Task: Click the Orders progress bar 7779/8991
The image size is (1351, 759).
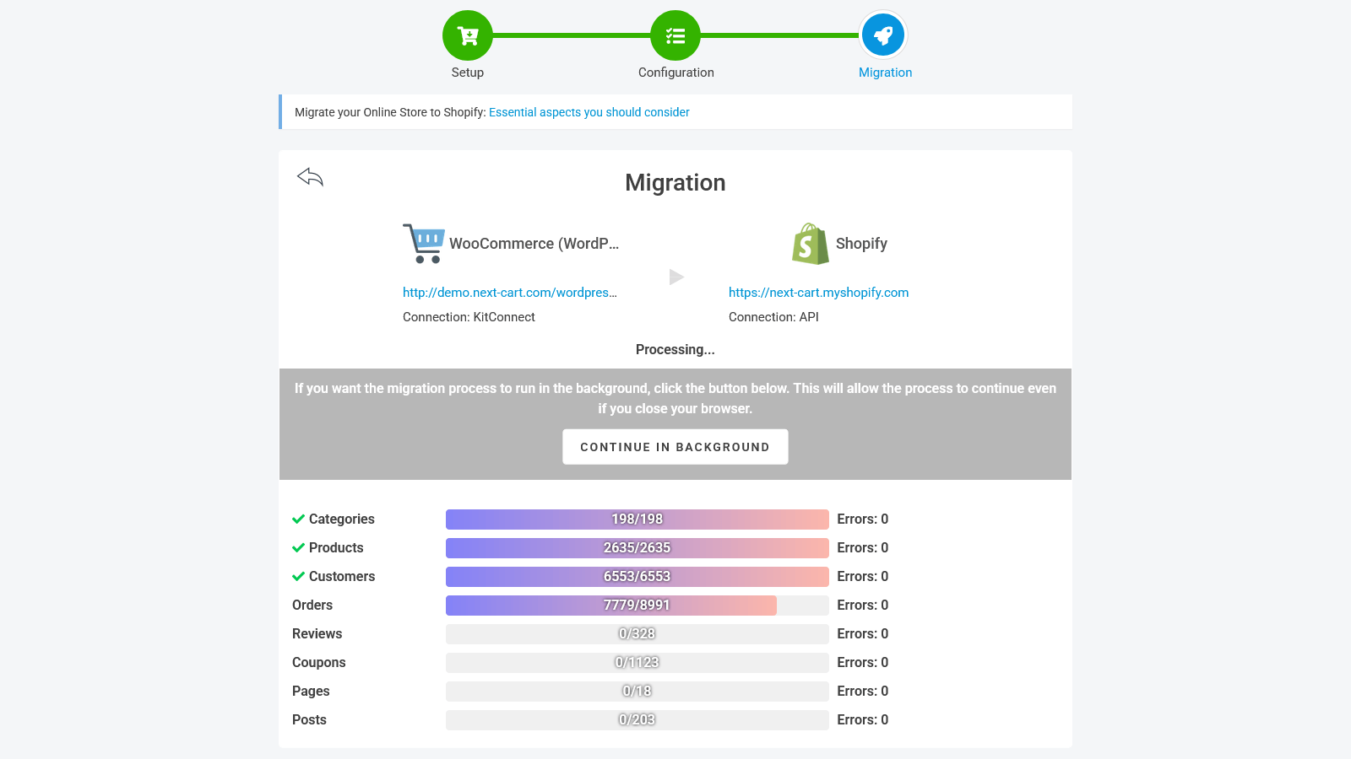Action: pos(638,606)
